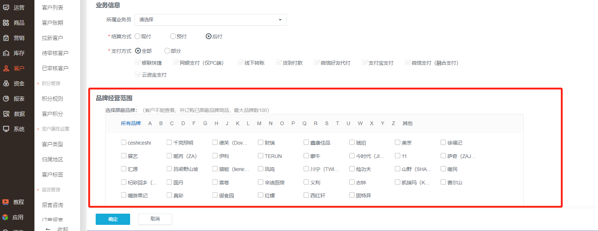
Task: Select the 现付 settlement radio button
Action: (137, 36)
